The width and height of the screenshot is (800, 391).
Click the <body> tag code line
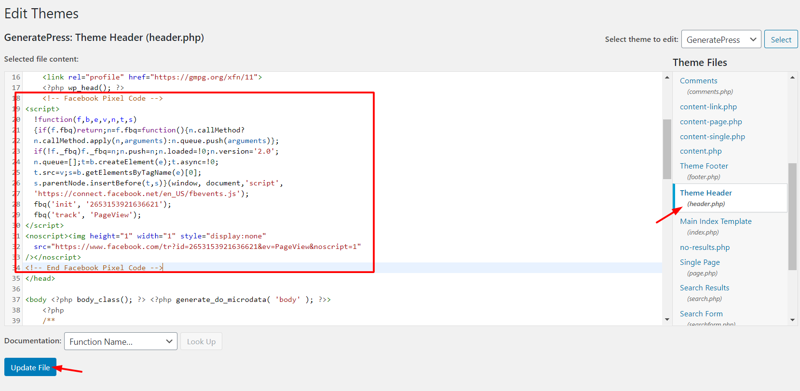(x=178, y=300)
